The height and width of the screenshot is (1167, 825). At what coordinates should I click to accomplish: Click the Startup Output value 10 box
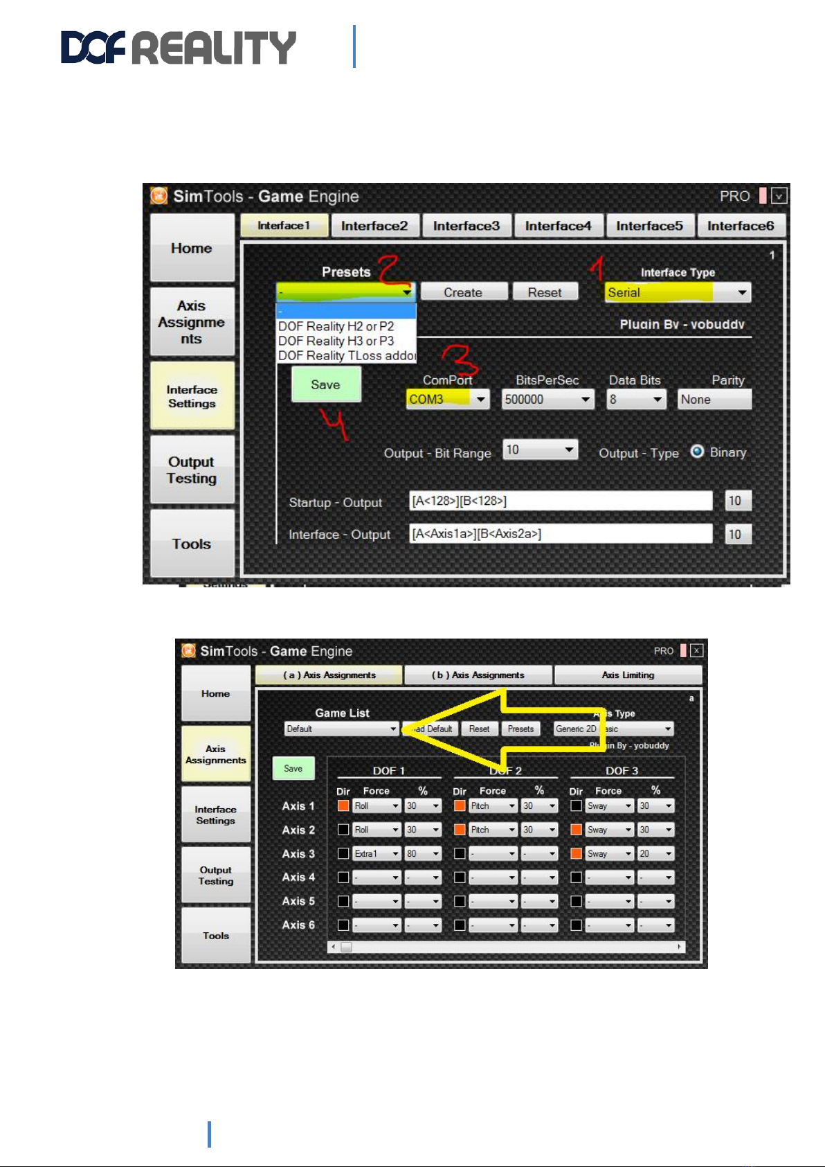tap(738, 501)
